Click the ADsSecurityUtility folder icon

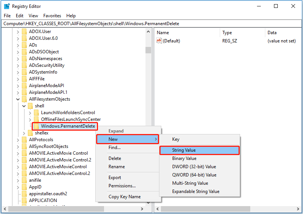coord(24,65)
